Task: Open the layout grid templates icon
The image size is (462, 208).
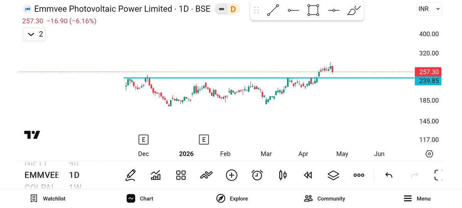Action: click(x=181, y=175)
